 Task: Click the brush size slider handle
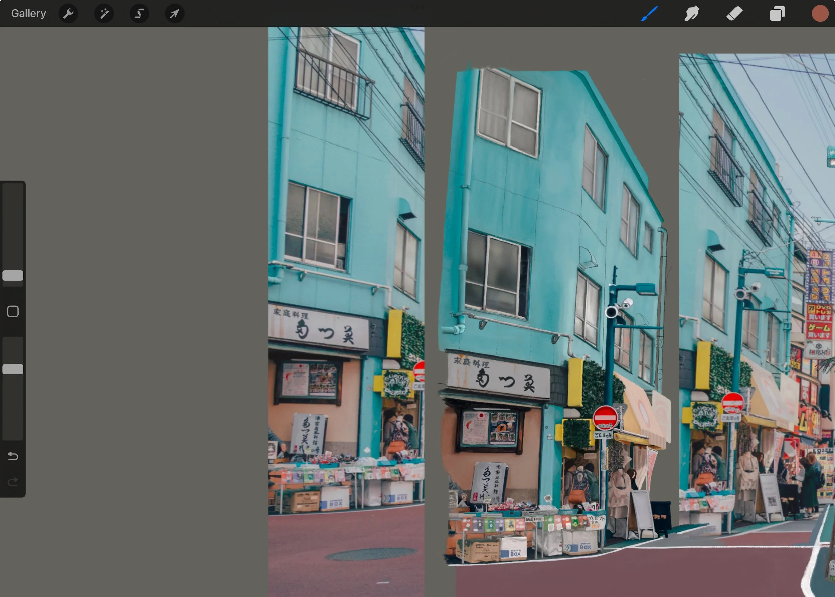tap(13, 275)
